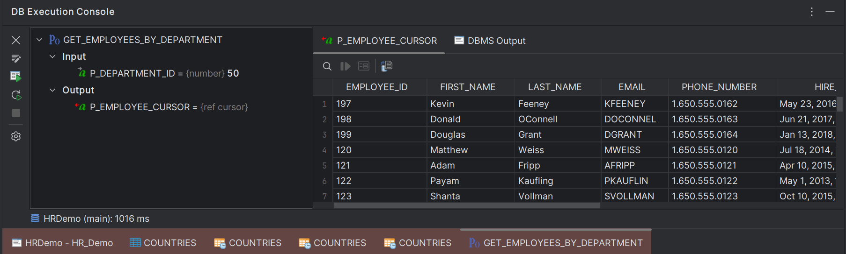
Task: Switch to the P_EMPLOYEE_CURSOR result tab
Action: (x=380, y=41)
